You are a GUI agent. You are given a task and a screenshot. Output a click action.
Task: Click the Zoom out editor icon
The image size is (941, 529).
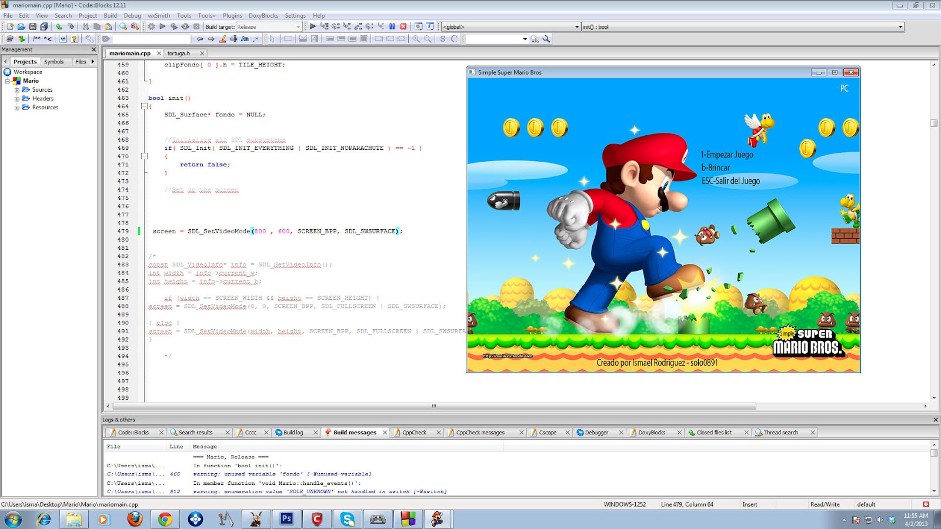coord(428,39)
